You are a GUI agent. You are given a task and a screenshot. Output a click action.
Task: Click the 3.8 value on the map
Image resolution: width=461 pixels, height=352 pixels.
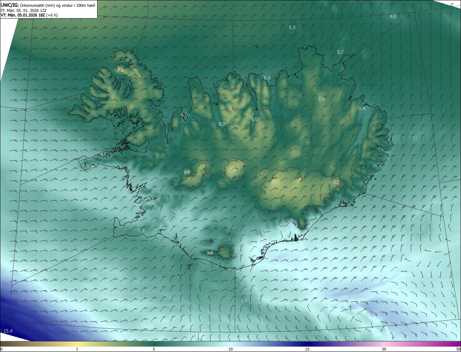click(x=210, y=253)
